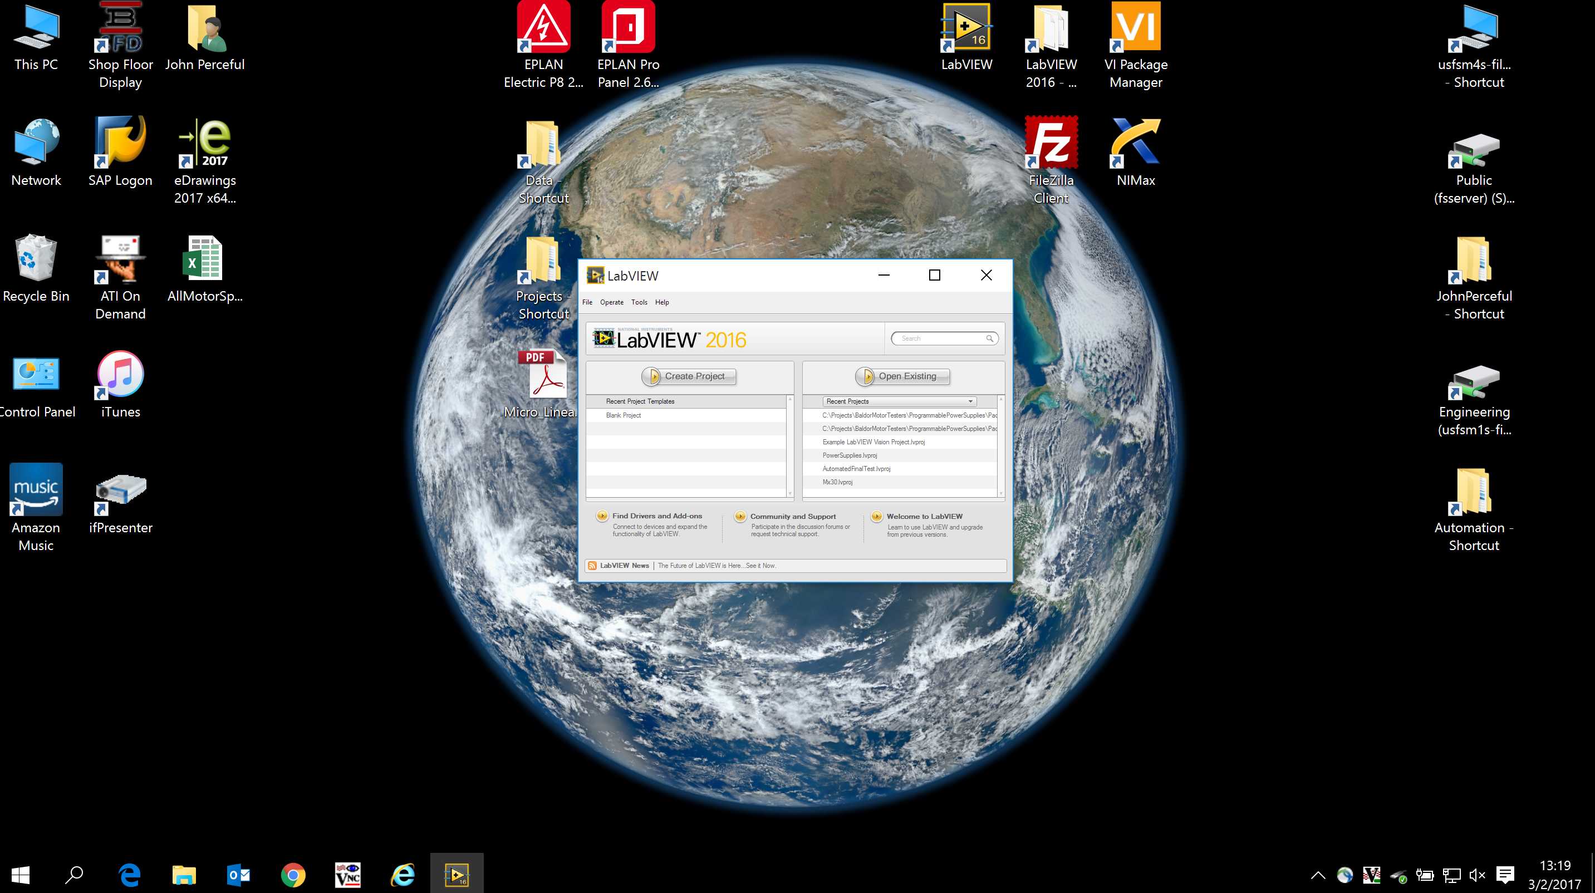Open Action Center notifications icon
The height and width of the screenshot is (893, 1595).
(x=1505, y=875)
